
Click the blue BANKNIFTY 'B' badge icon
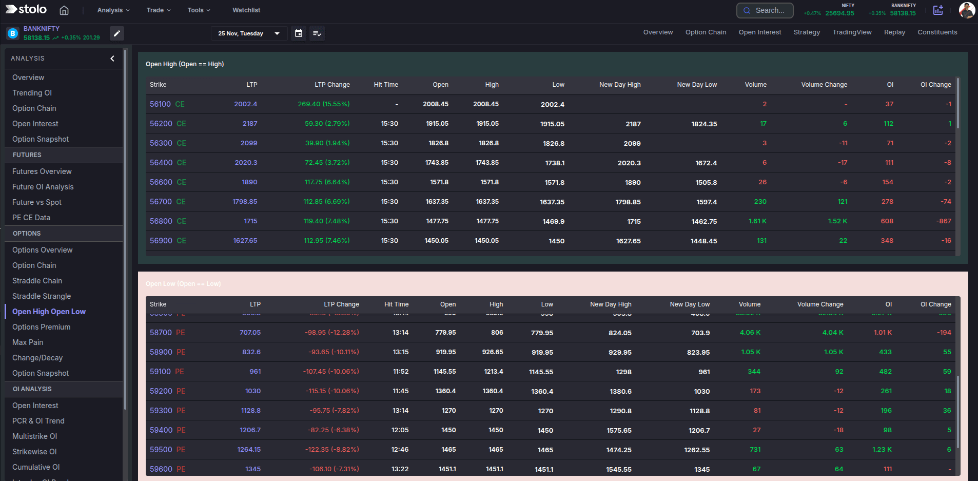pos(13,33)
